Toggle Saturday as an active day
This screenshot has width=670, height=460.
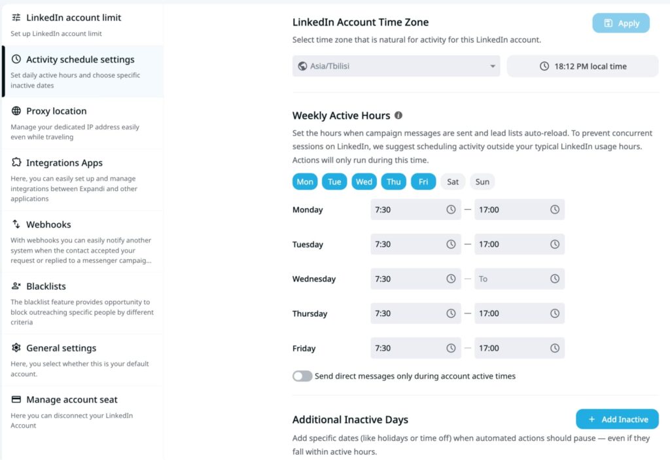click(x=453, y=181)
